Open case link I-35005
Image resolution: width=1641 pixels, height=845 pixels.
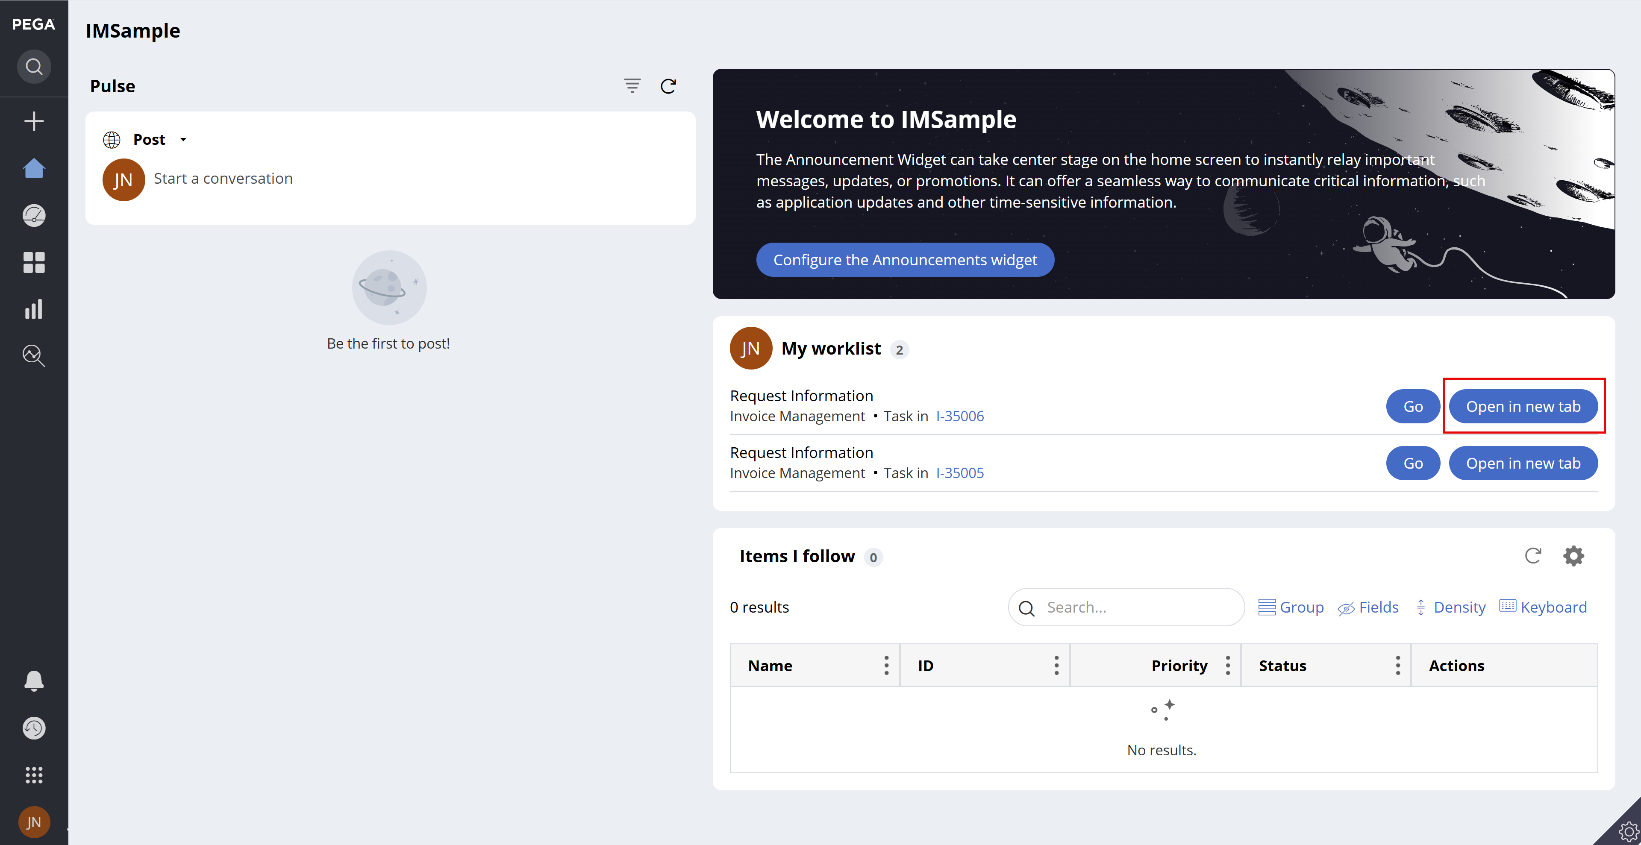959,473
